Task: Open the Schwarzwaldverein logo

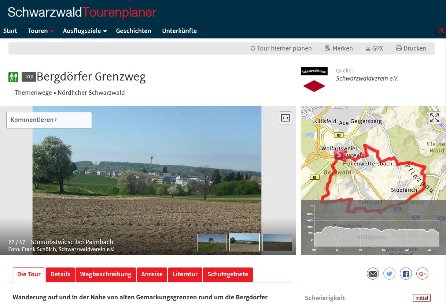Action: point(314,79)
